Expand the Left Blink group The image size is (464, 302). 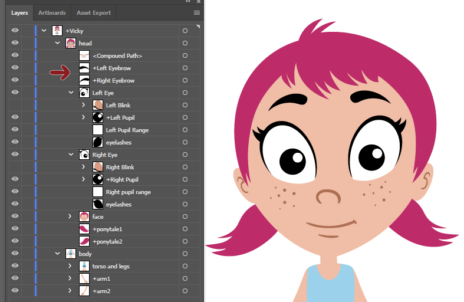tap(84, 106)
